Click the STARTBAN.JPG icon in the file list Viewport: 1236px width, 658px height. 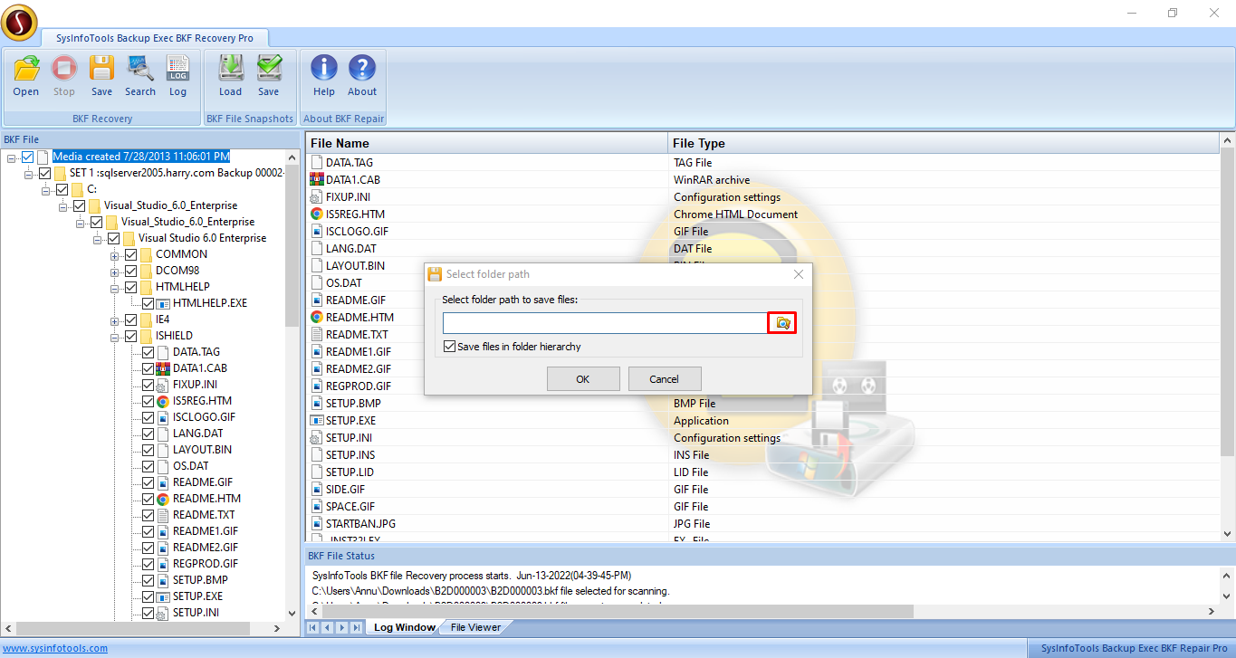coord(317,524)
